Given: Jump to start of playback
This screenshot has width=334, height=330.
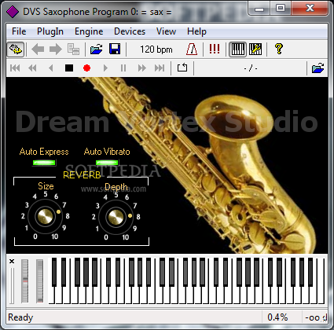Looking at the screenshot, I should click(x=15, y=68).
